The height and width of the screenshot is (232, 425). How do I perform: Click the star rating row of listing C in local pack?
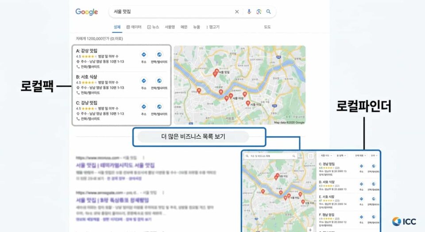click(97, 108)
